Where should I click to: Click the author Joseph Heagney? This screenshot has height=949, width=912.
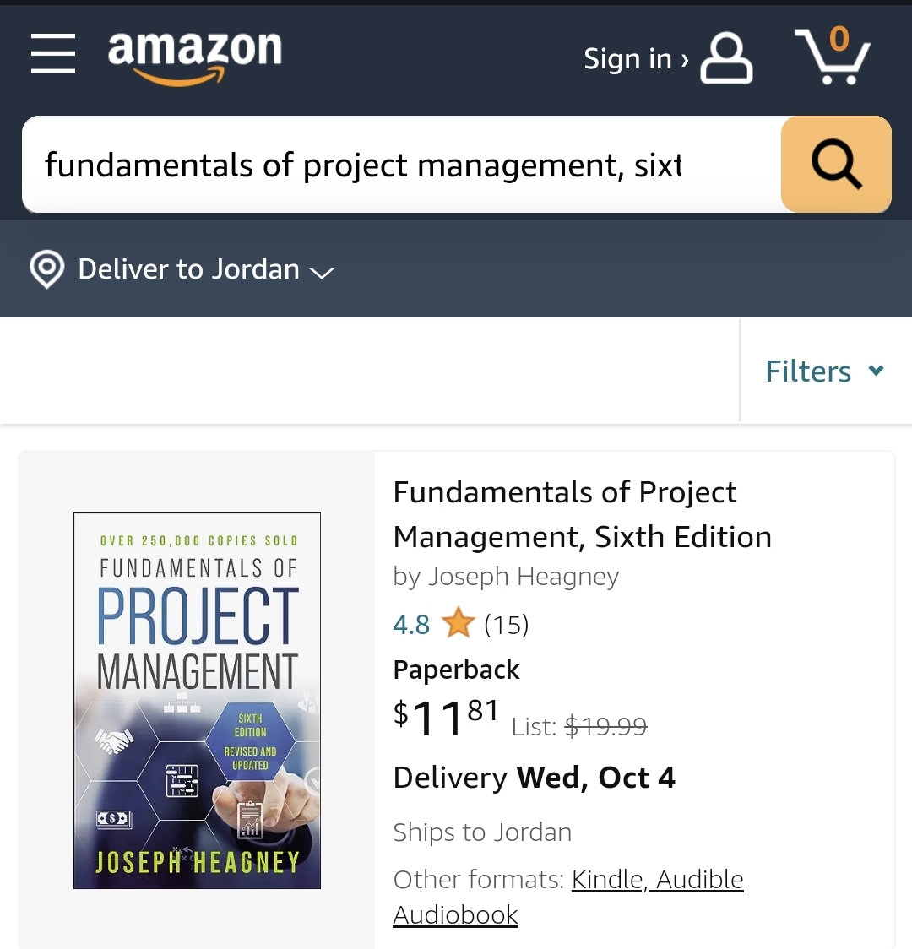click(524, 576)
